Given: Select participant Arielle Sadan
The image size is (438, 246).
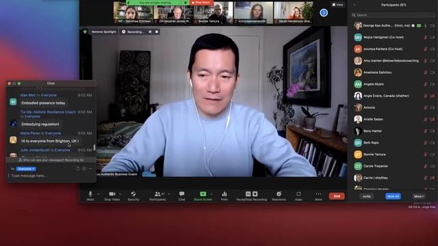Looking at the screenshot, I should (393, 119).
